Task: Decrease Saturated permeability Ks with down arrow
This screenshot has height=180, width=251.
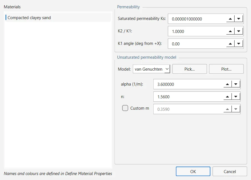Action: (x=239, y=19)
